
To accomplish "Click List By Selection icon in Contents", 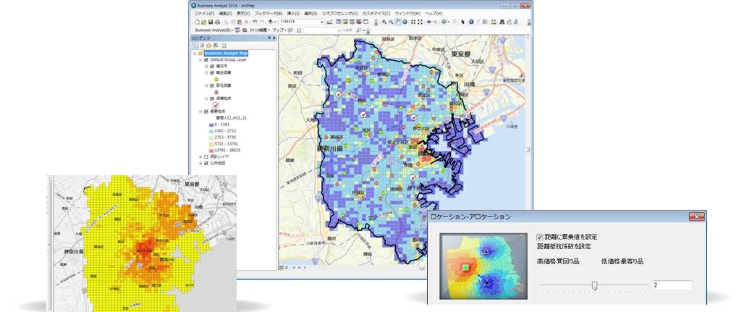I will click(x=216, y=45).
